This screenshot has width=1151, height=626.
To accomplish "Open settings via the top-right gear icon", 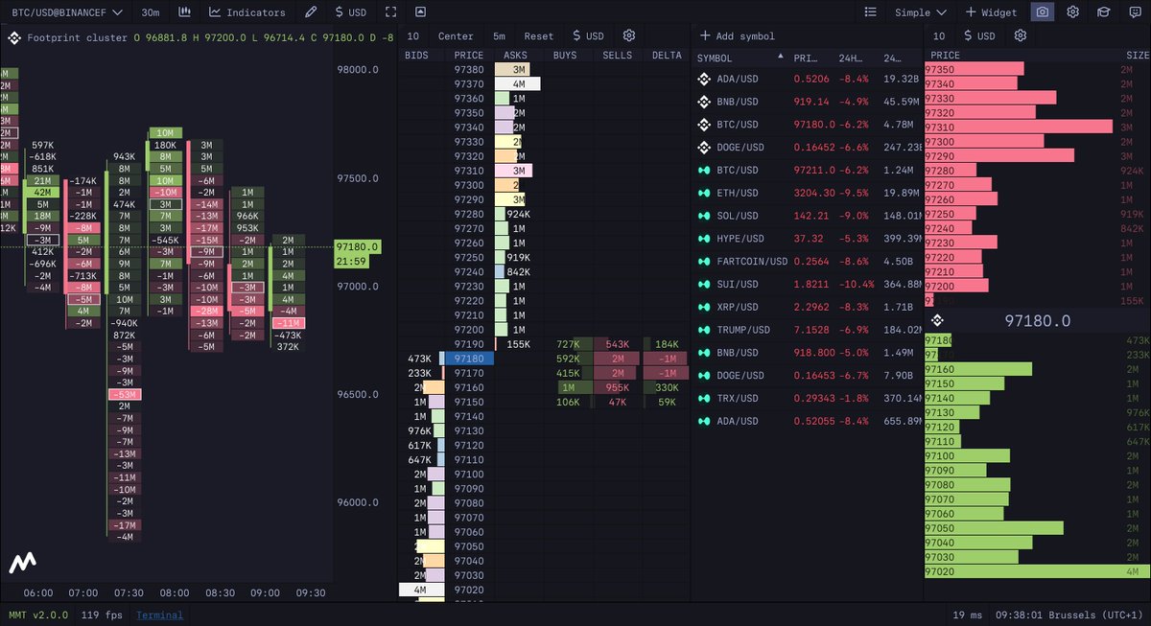I will coord(1073,12).
